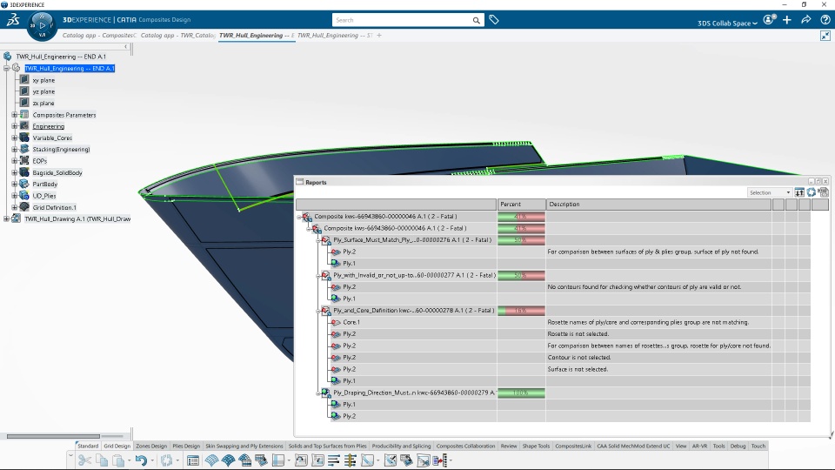
Task: Click the Share arrow icon in header
Action: click(x=806, y=20)
